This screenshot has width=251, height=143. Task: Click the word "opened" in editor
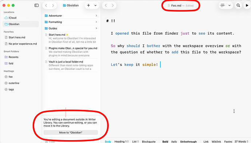pos(122,33)
